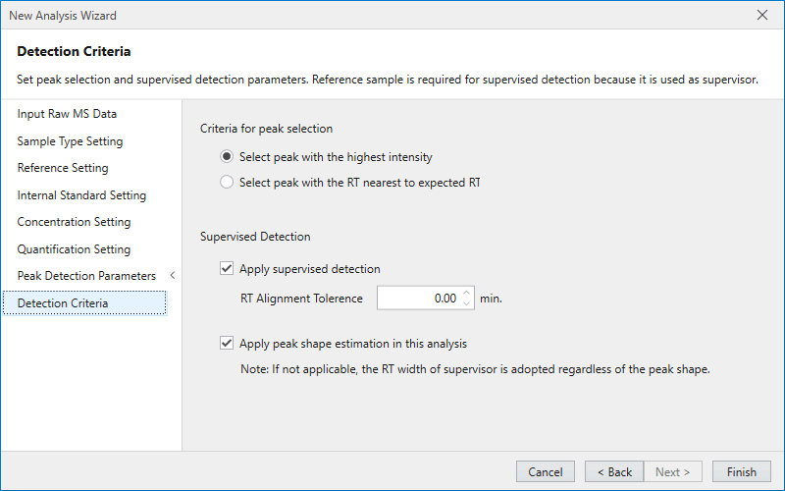Collapse sidebar using the chevron arrow
785x491 pixels.
point(173,276)
